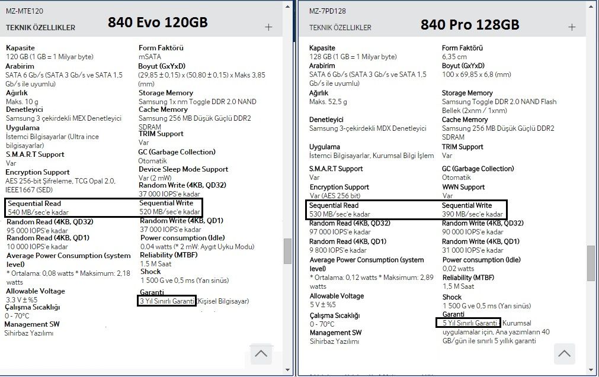Click the TEKNİK ÖZELLİKLER header in the Pro panel
The image size is (599, 377).
click(340, 27)
